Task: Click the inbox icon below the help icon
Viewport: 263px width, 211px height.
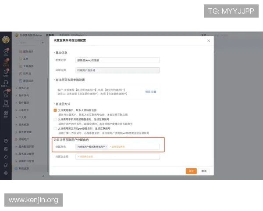Action: (6, 149)
